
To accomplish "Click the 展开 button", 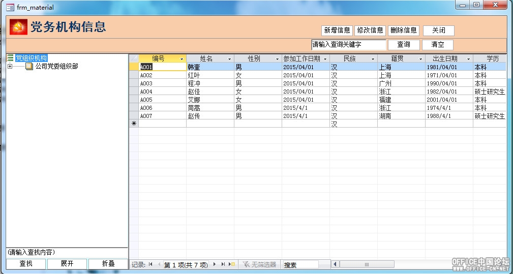I will (67, 263).
